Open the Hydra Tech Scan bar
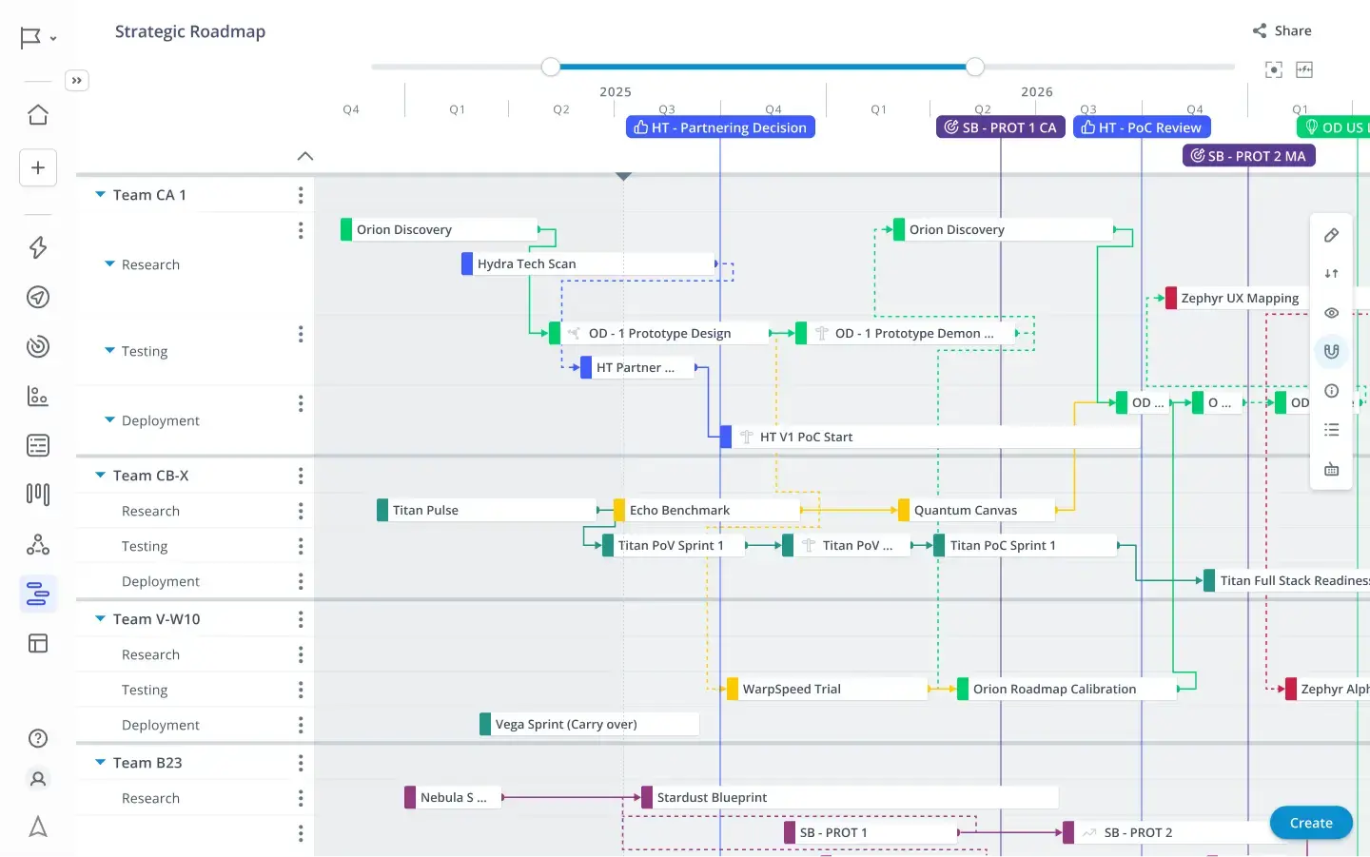 point(588,263)
